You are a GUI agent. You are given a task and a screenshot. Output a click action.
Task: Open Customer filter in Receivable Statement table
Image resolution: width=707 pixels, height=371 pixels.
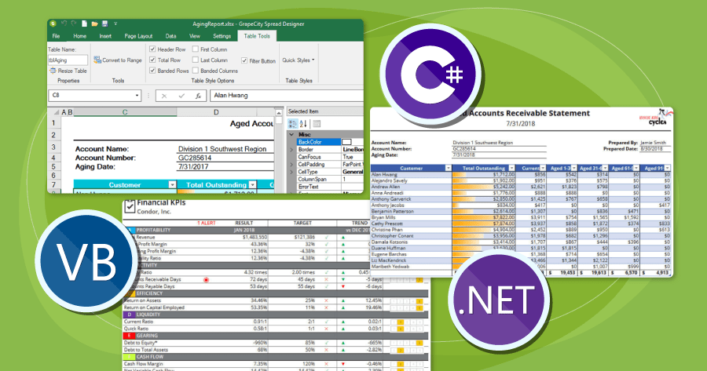(448, 168)
